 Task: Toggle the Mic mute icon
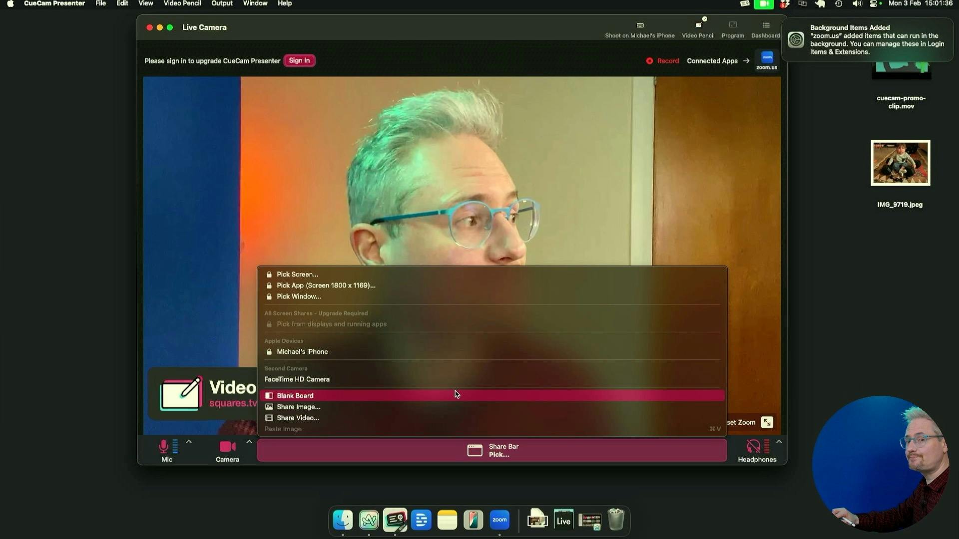point(163,446)
